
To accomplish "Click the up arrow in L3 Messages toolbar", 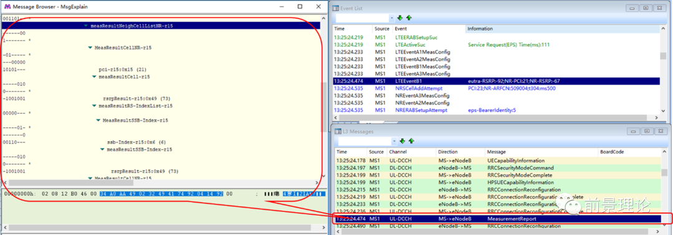I will pyautogui.click(x=411, y=141).
